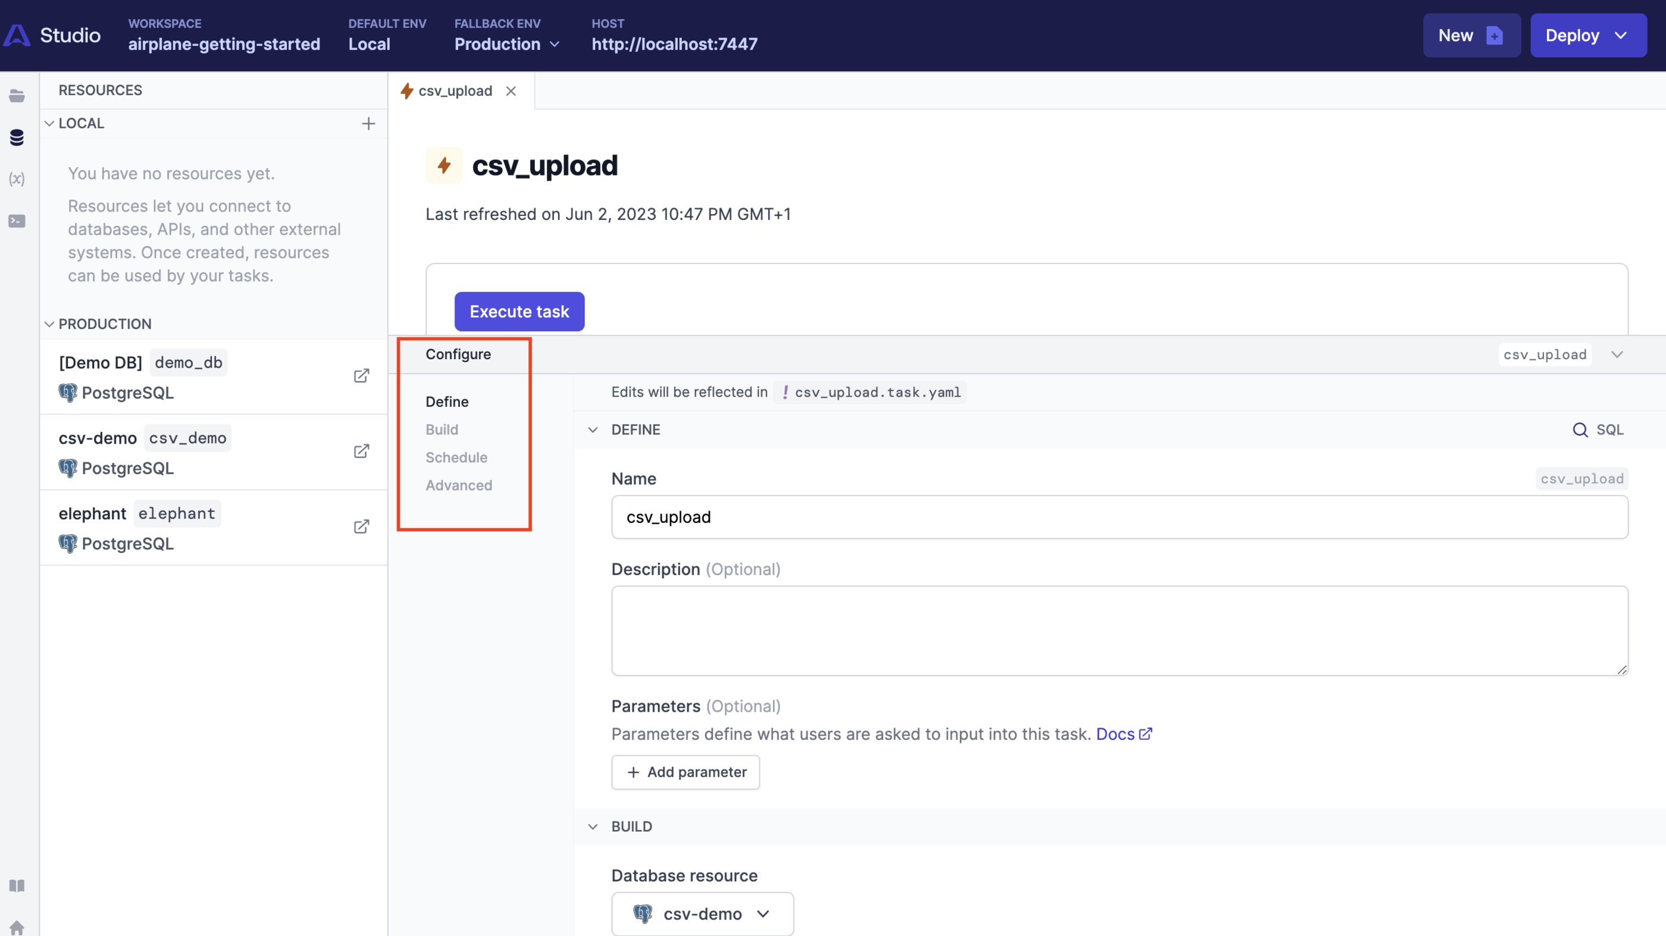Close the csv_upload tab
This screenshot has width=1666, height=936.
tap(511, 91)
